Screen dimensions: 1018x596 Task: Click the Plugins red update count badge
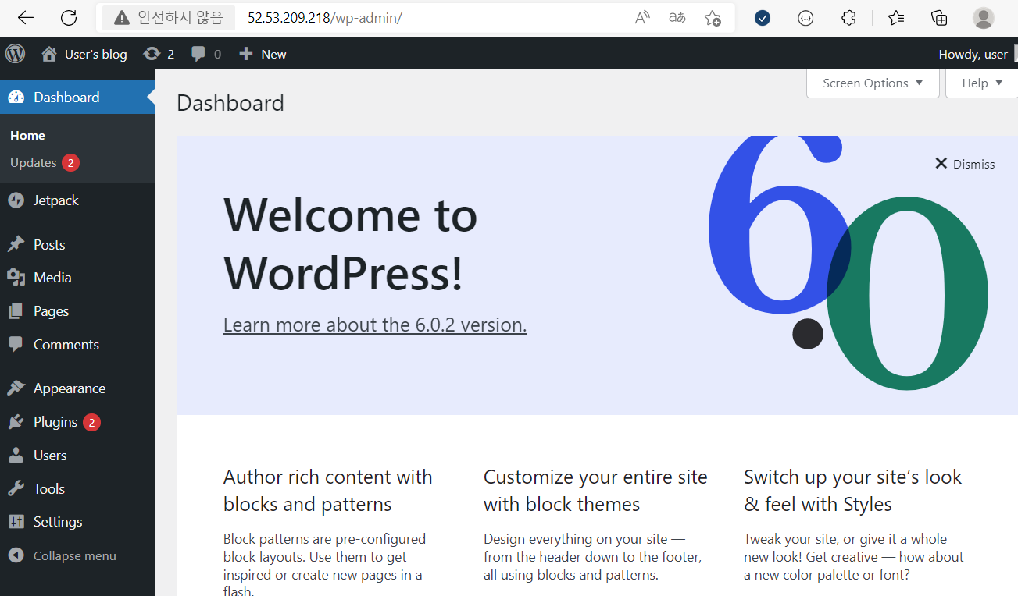[x=91, y=423]
